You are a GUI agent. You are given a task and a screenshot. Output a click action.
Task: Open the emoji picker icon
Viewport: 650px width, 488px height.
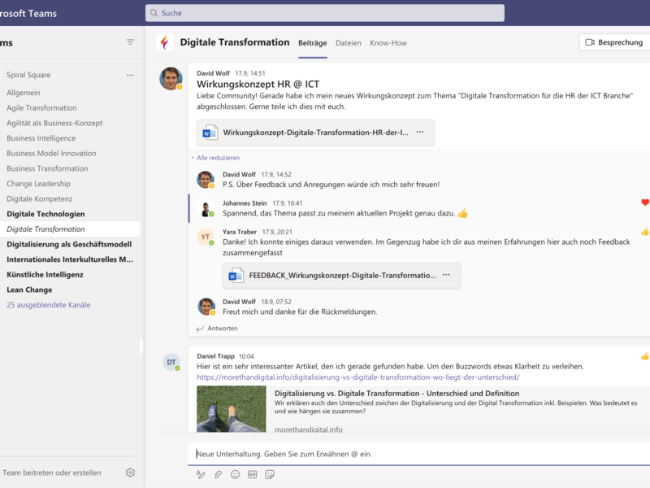(236, 473)
